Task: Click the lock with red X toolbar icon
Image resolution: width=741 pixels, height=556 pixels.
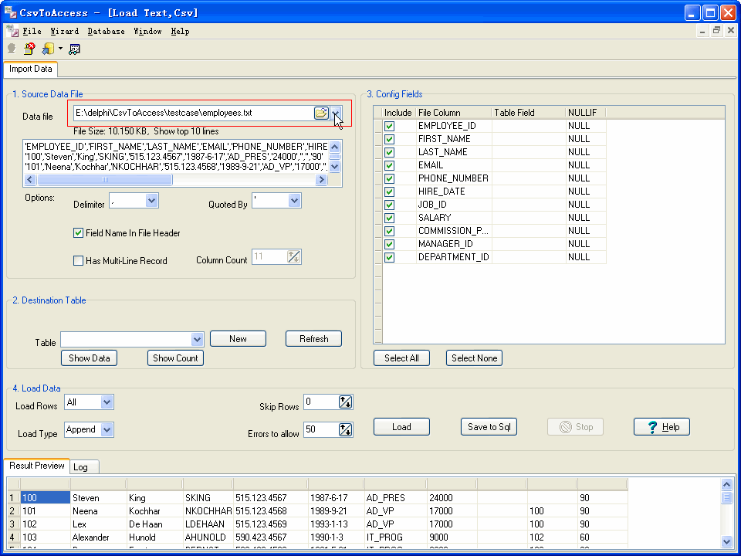Action: [x=29, y=48]
